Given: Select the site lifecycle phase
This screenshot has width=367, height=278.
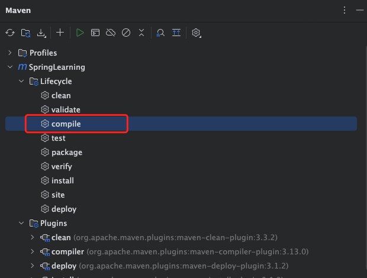Looking at the screenshot, I should [58, 195].
